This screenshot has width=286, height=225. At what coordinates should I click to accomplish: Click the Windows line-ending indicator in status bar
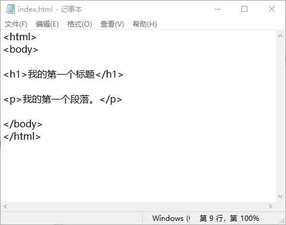[x=171, y=218]
